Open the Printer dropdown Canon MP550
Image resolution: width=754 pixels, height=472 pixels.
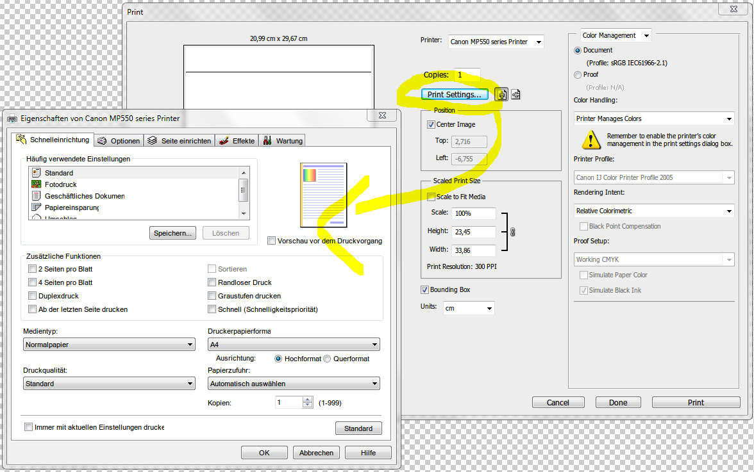496,42
